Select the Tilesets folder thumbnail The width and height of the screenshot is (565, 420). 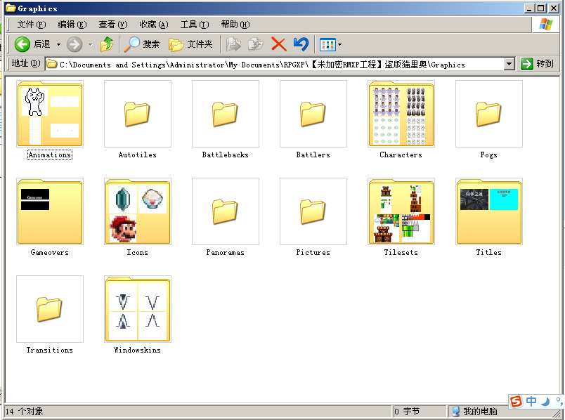click(x=401, y=211)
